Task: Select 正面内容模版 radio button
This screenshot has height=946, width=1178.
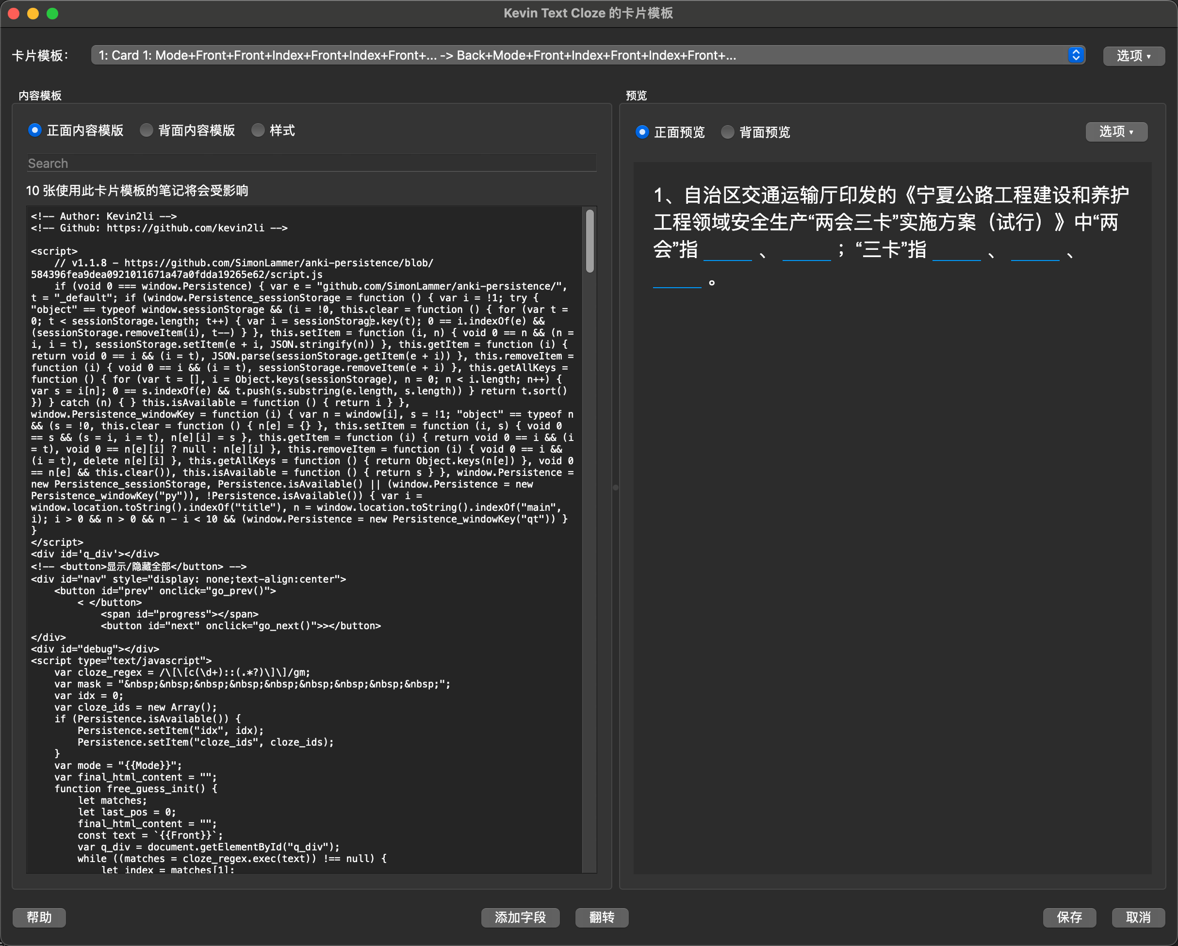Action: (35, 130)
